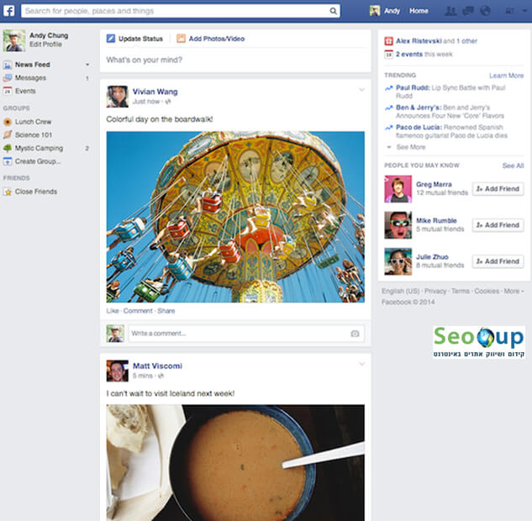Open options chevron on Vivian Wang's post

[361, 90]
